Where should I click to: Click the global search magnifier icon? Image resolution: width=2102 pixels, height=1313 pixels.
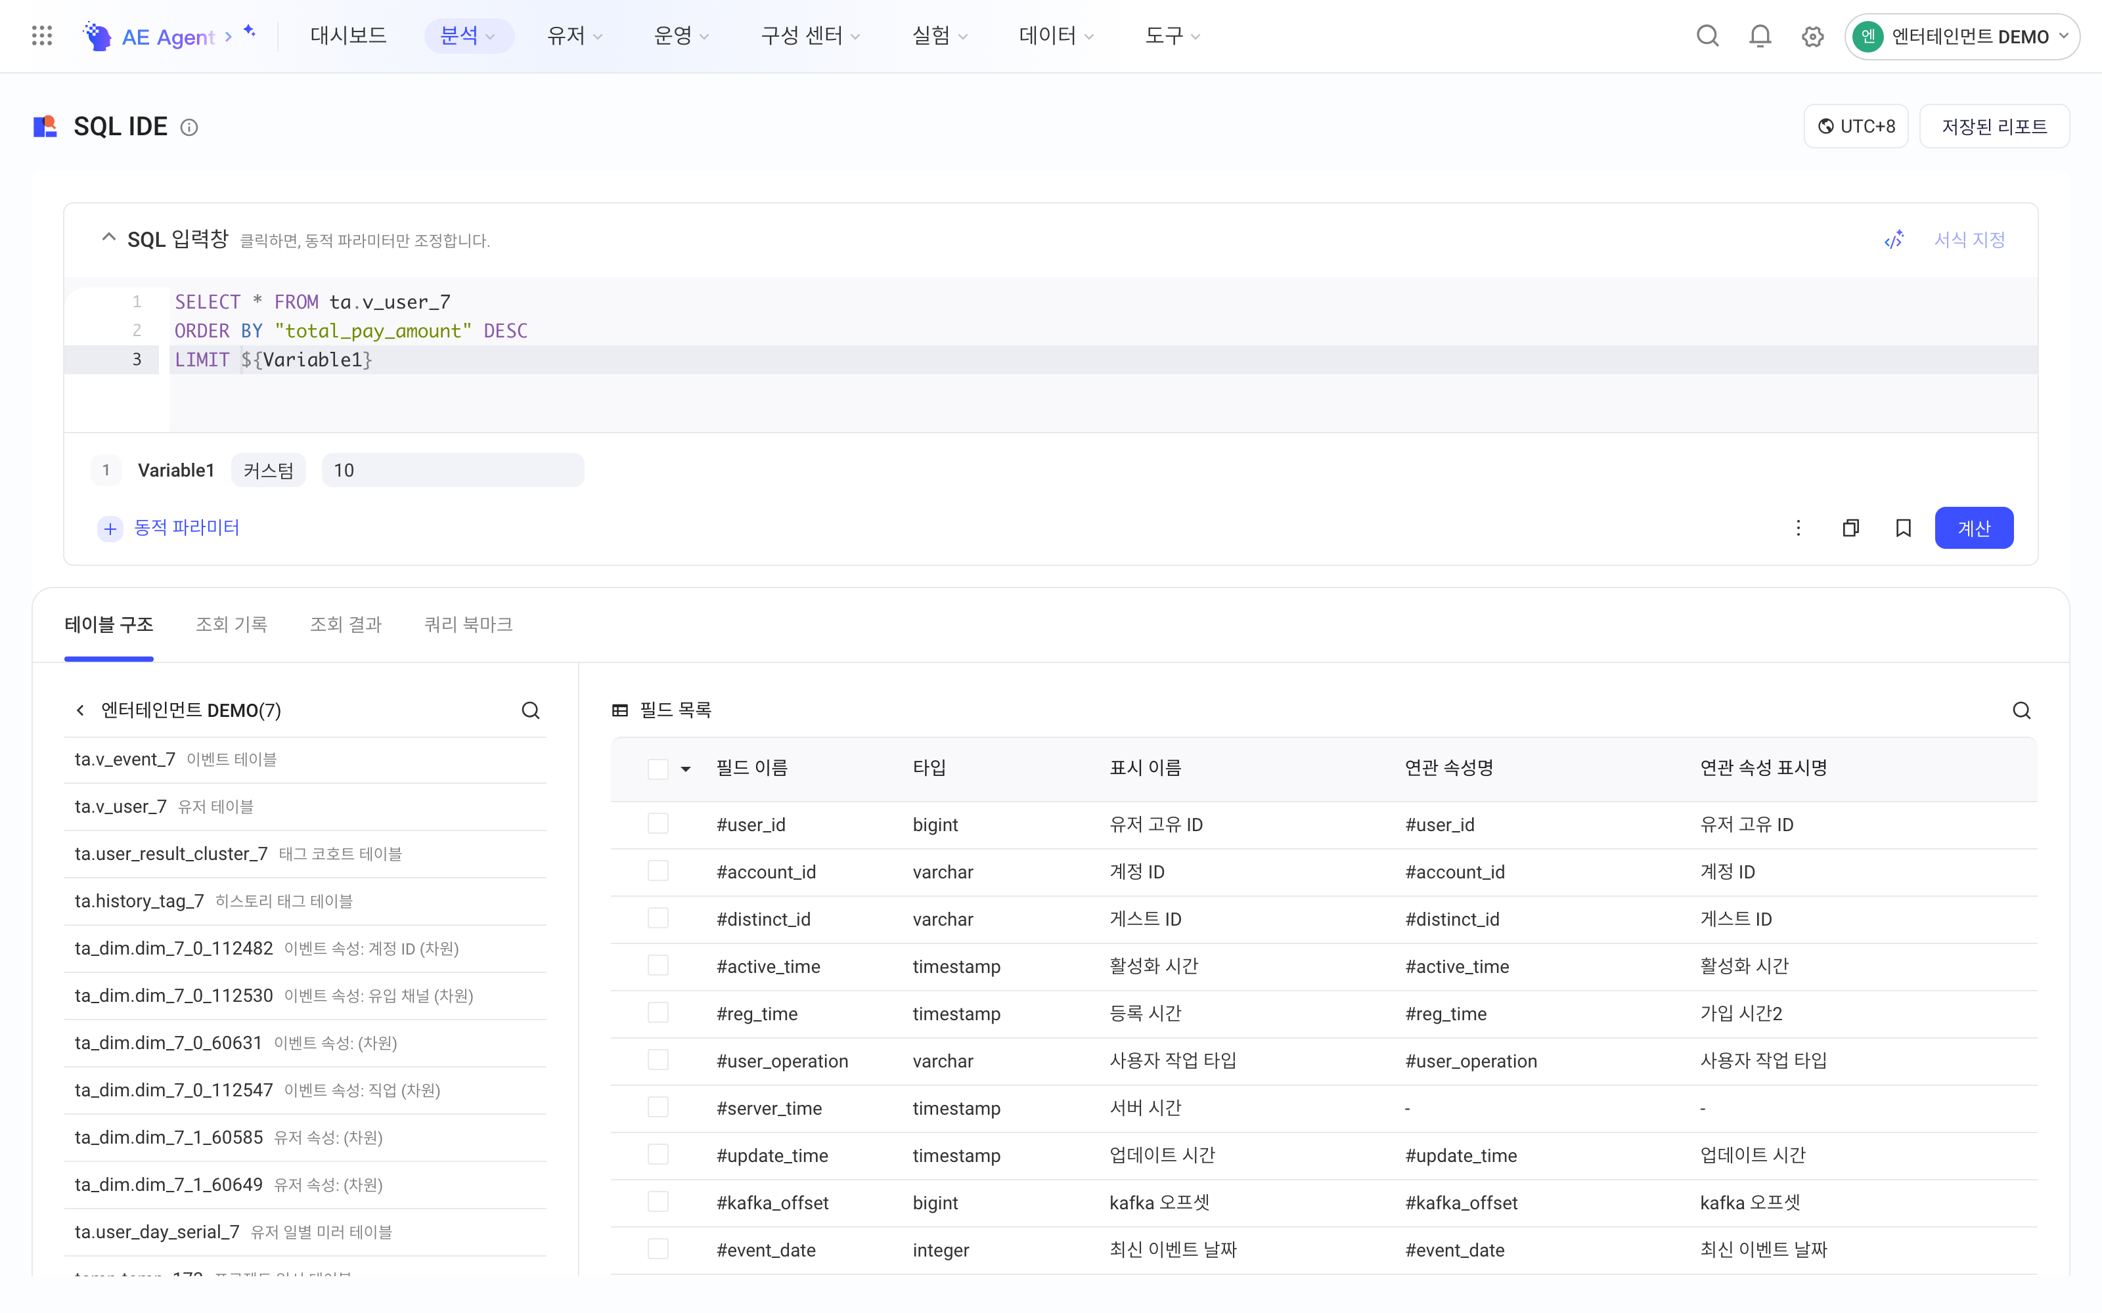(1707, 35)
